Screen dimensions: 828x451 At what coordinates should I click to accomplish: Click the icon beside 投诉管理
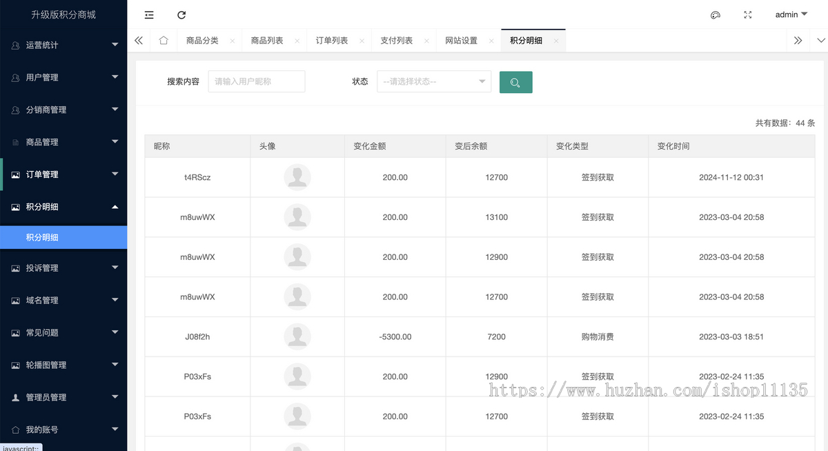16,268
